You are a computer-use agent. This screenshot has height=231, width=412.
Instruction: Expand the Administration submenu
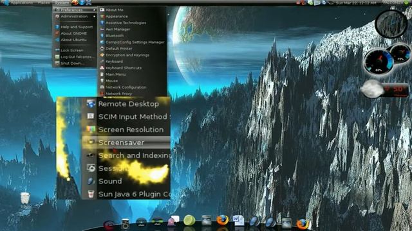pyautogui.click(x=75, y=16)
